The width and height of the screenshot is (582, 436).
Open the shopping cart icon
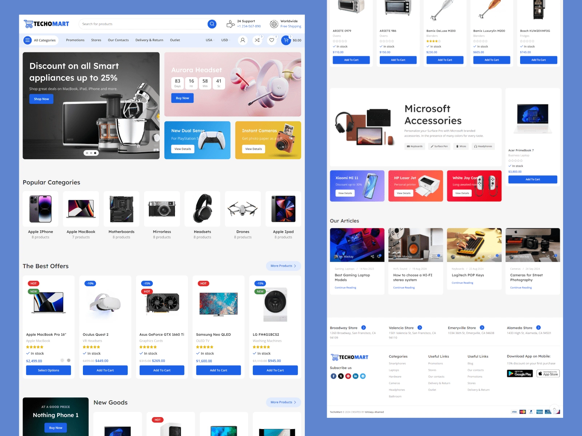(286, 40)
